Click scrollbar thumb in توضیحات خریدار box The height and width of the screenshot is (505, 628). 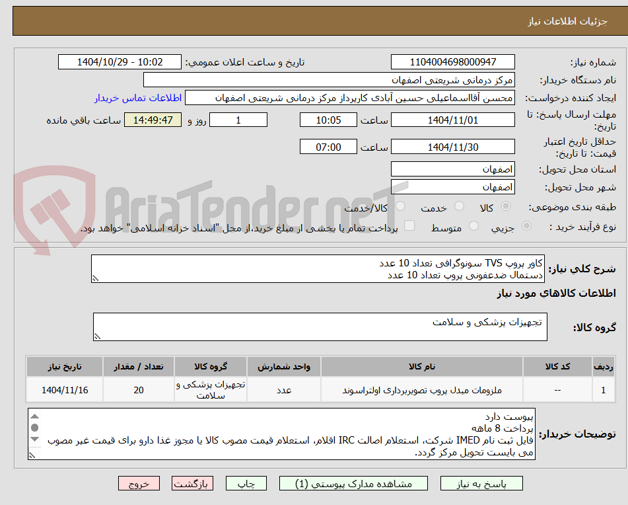(35, 428)
